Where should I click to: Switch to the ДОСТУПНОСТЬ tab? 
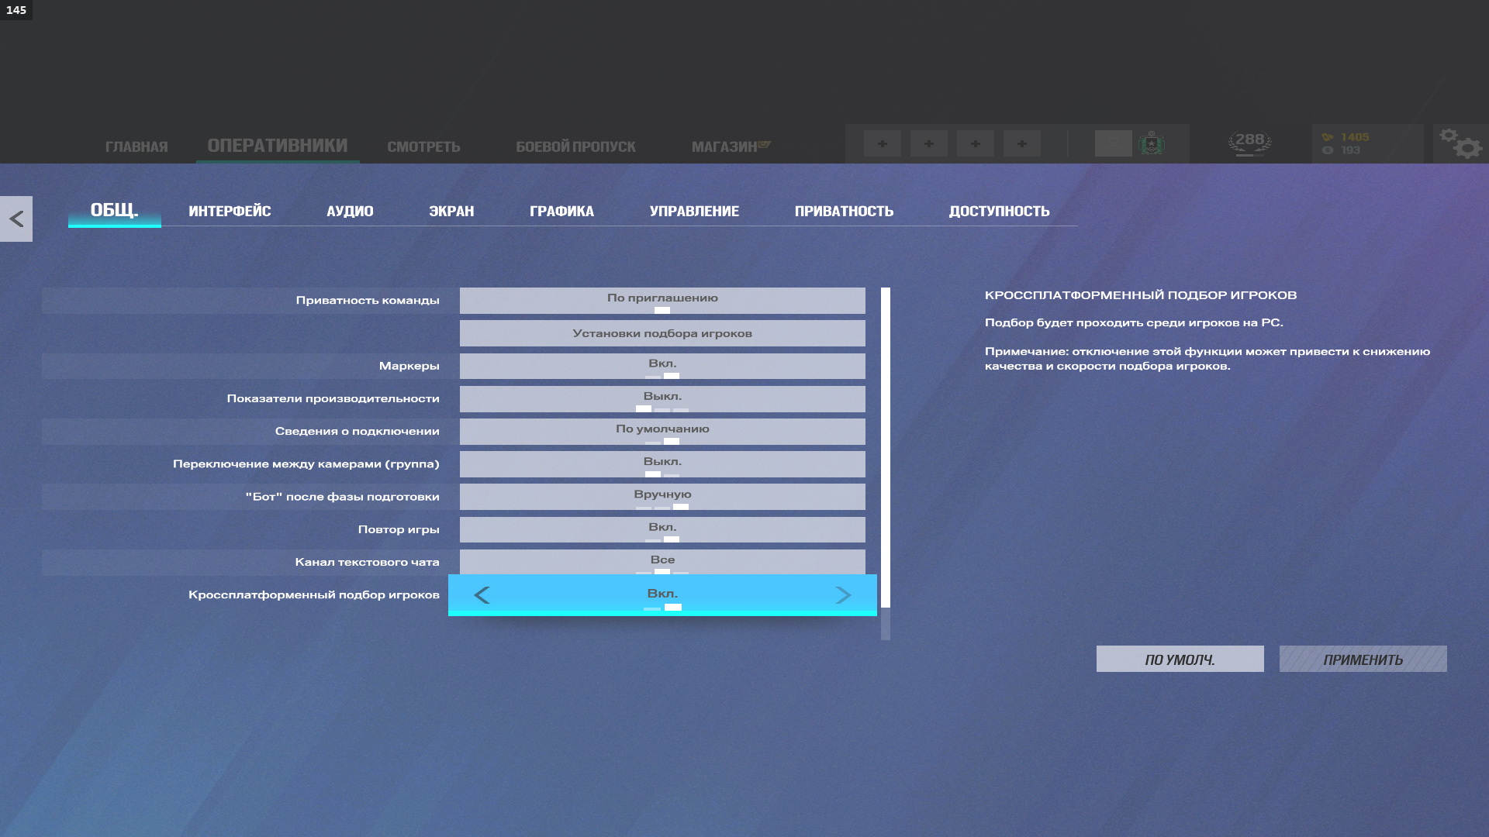click(x=999, y=211)
